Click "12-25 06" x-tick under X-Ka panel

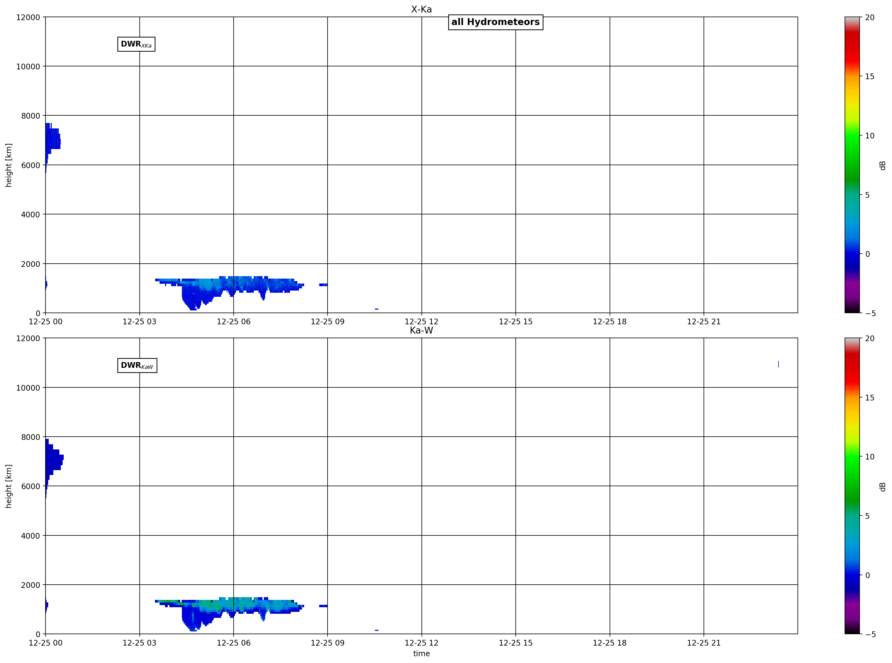(x=233, y=322)
